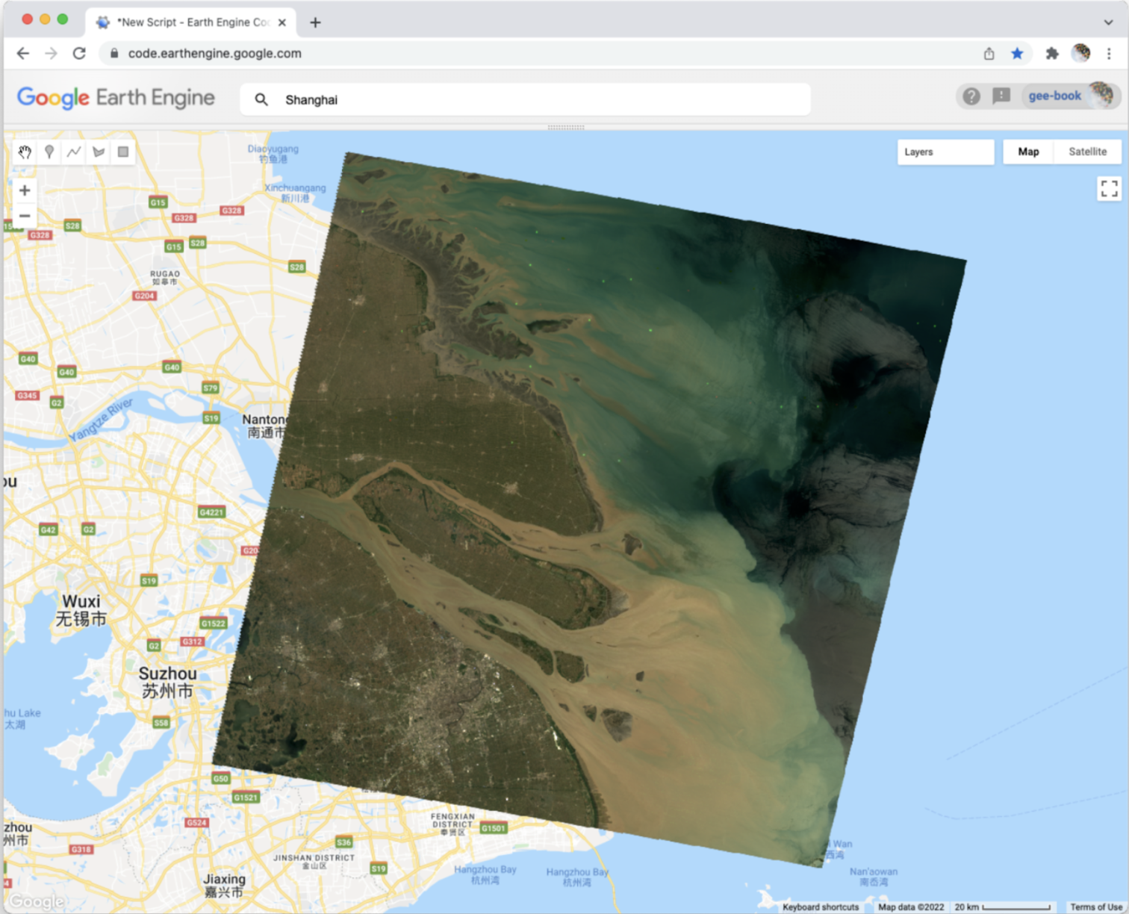Image resolution: width=1129 pixels, height=914 pixels.
Task: Switch the base layer to Map
Action: pos(1028,152)
